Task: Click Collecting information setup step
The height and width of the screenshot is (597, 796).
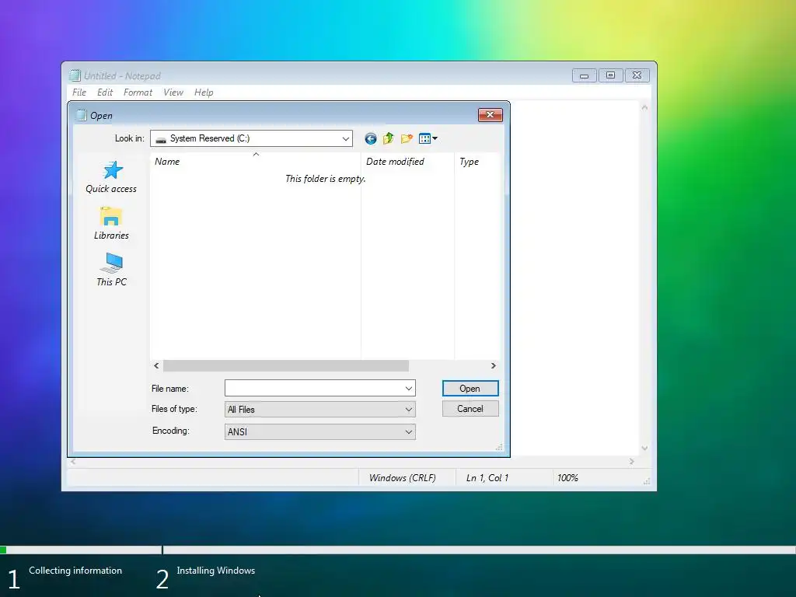Action: pos(75,571)
